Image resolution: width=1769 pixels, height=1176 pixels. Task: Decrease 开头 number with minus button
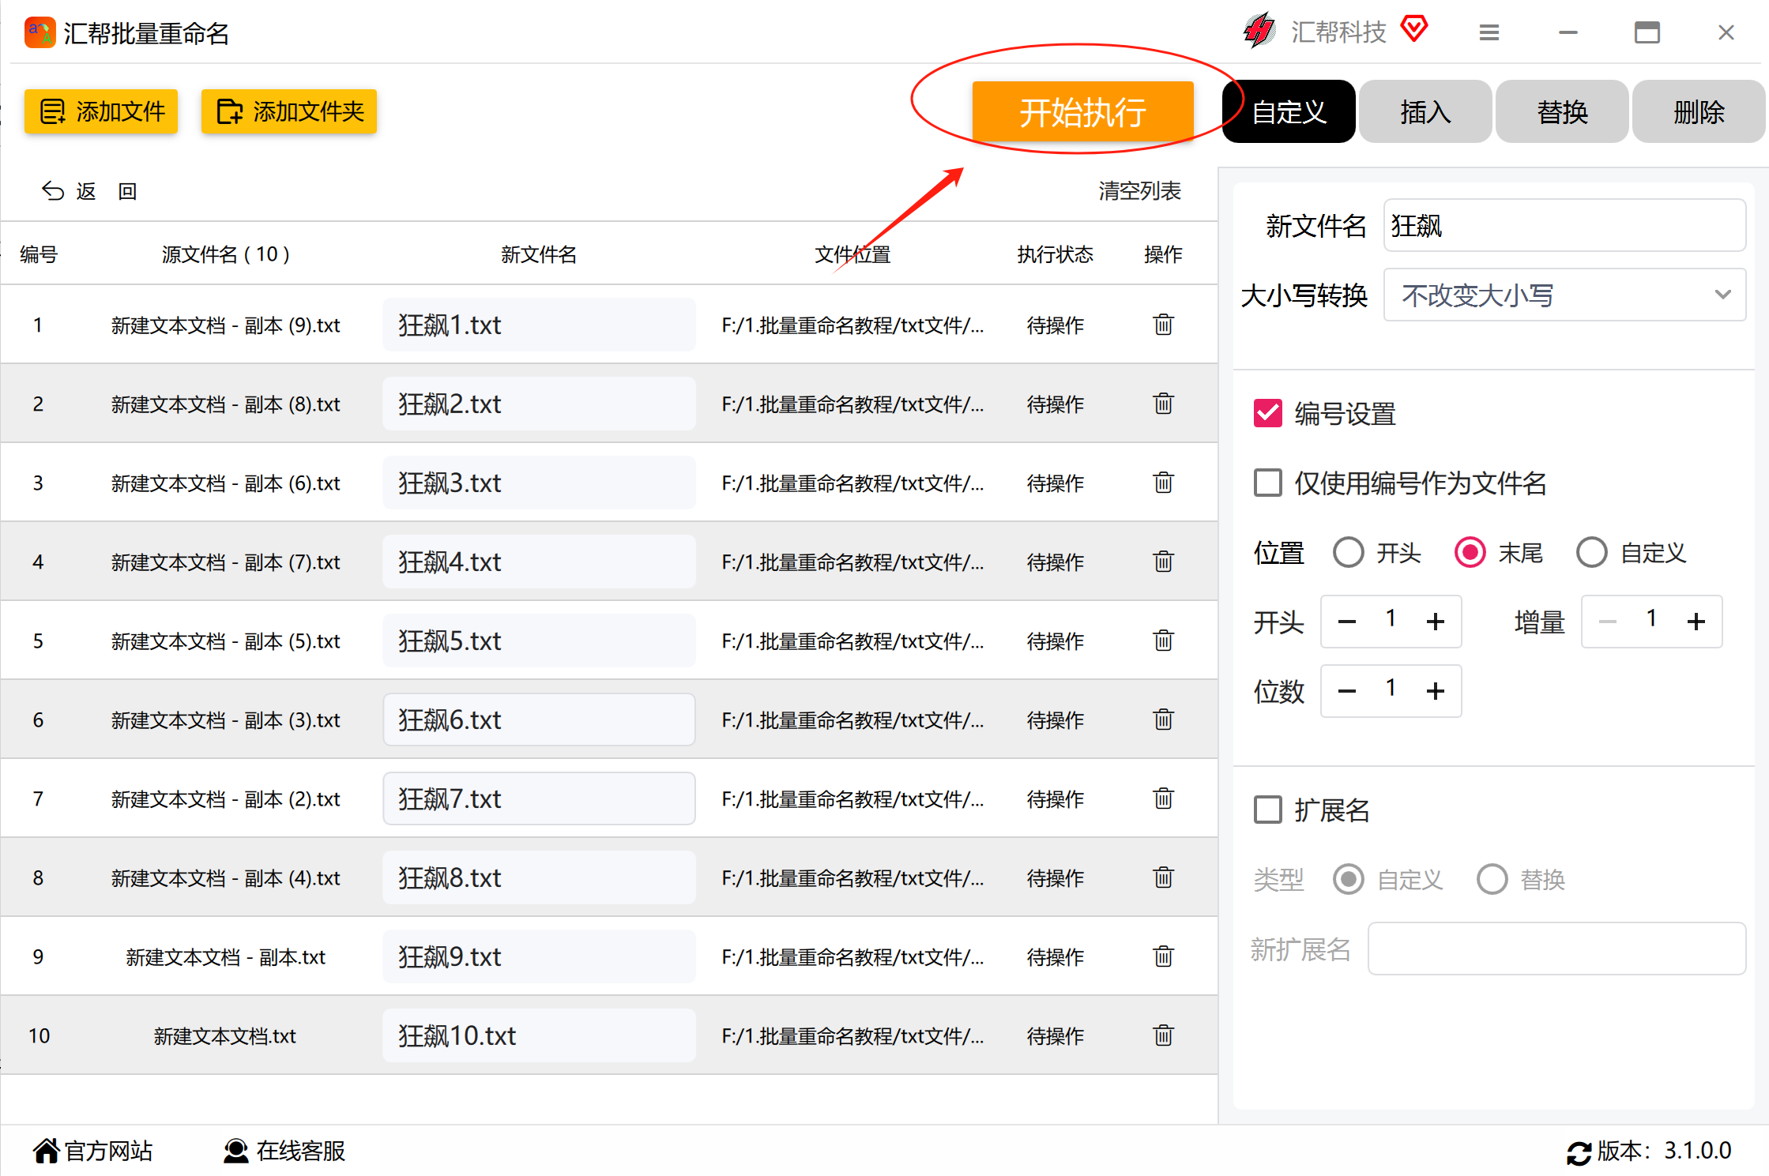[1347, 622]
